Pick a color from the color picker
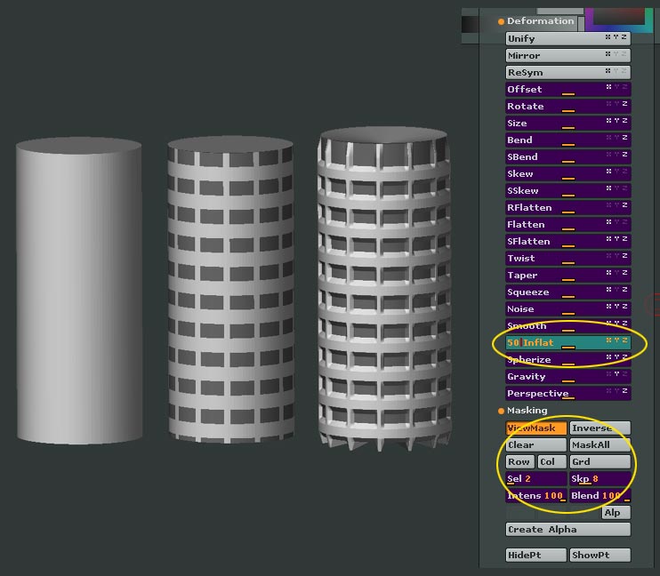Screen dimensions: 660x576 pyautogui.click(x=617, y=20)
